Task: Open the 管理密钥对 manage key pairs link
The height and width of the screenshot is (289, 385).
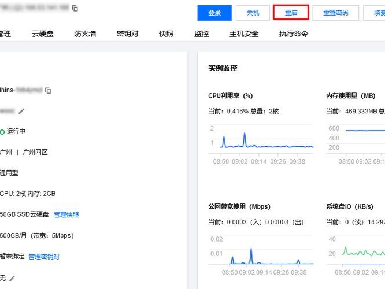Action: (44, 257)
